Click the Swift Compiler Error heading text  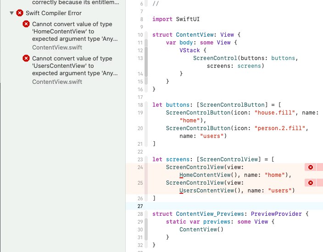(x=54, y=13)
